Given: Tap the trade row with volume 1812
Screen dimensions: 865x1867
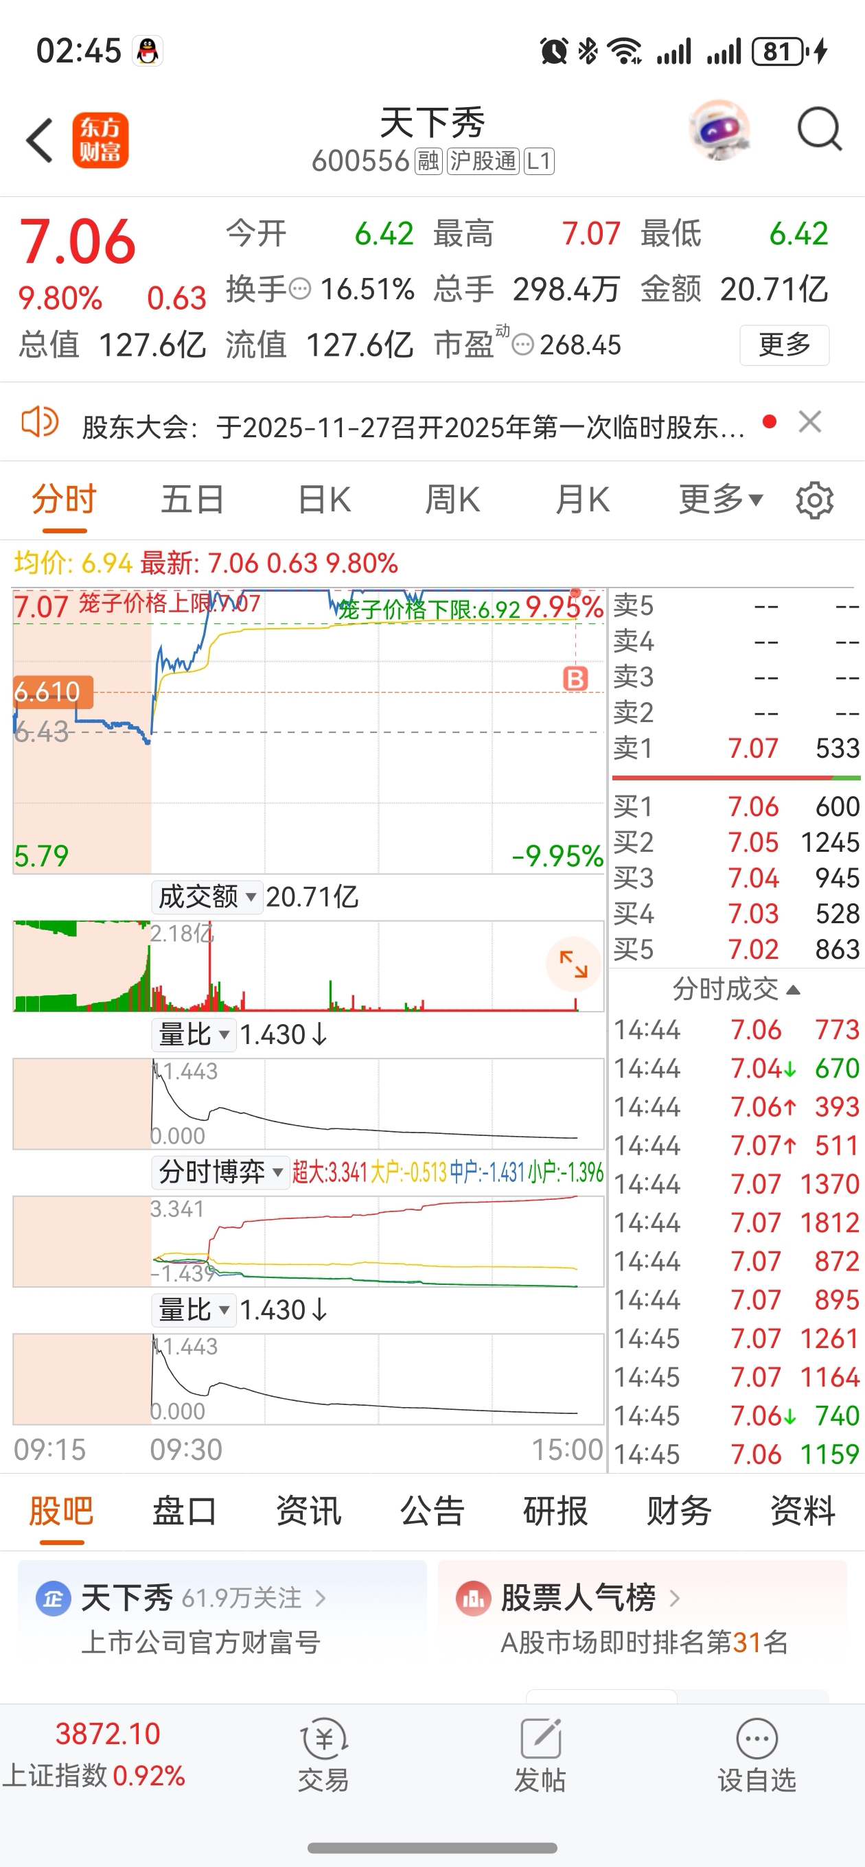Looking at the screenshot, I should (x=736, y=1222).
